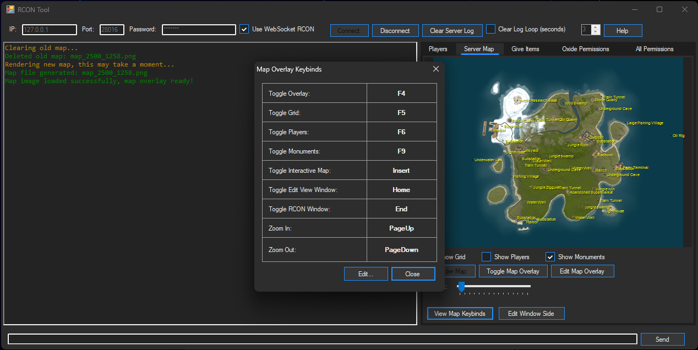
Task: Open the Oxide Permissions tab
Action: click(586, 49)
